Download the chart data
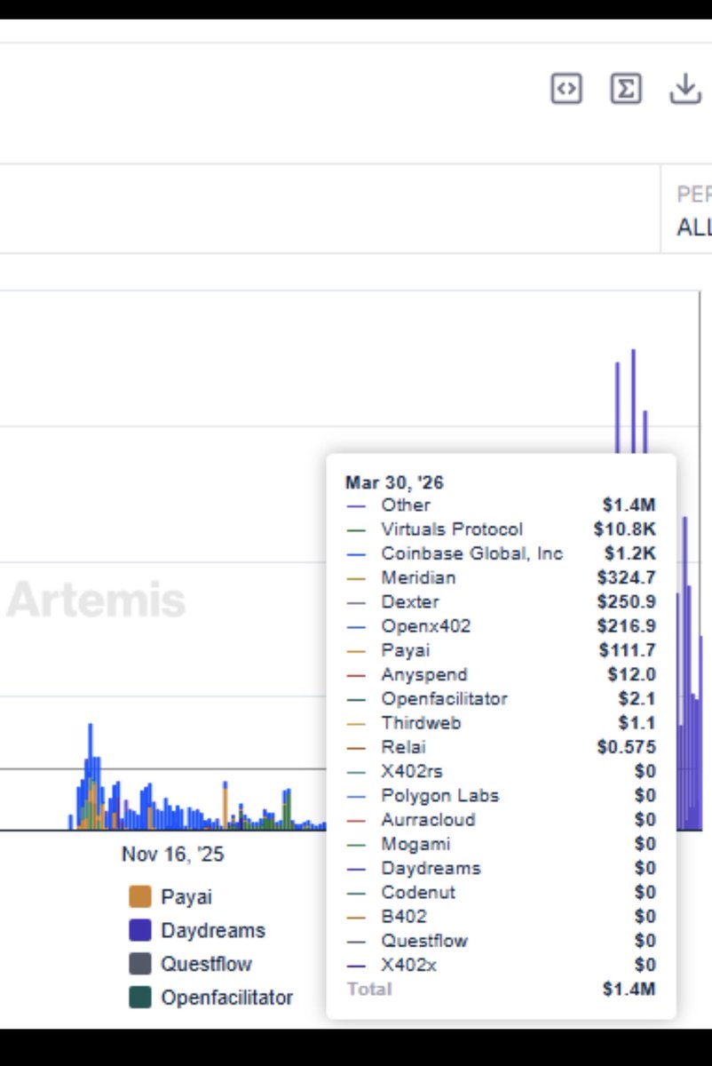This screenshot has height=1066, width=712. (684, 89)
